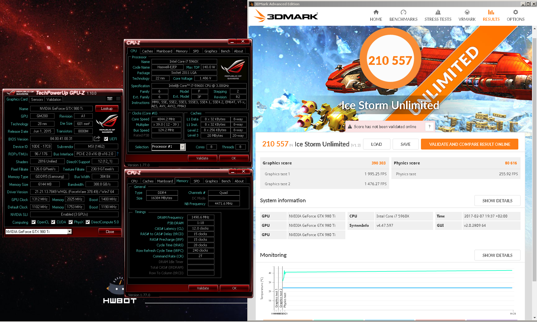
Task: Open STRESS TESTS in 3DMark
Action: coord(438,16)
